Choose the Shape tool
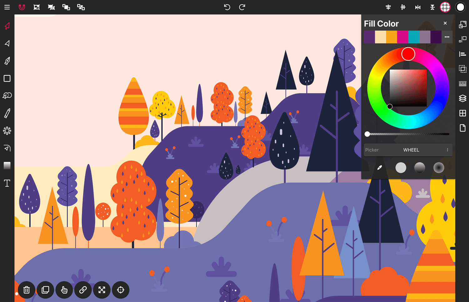The image size is (469, 302). (7, 78)
